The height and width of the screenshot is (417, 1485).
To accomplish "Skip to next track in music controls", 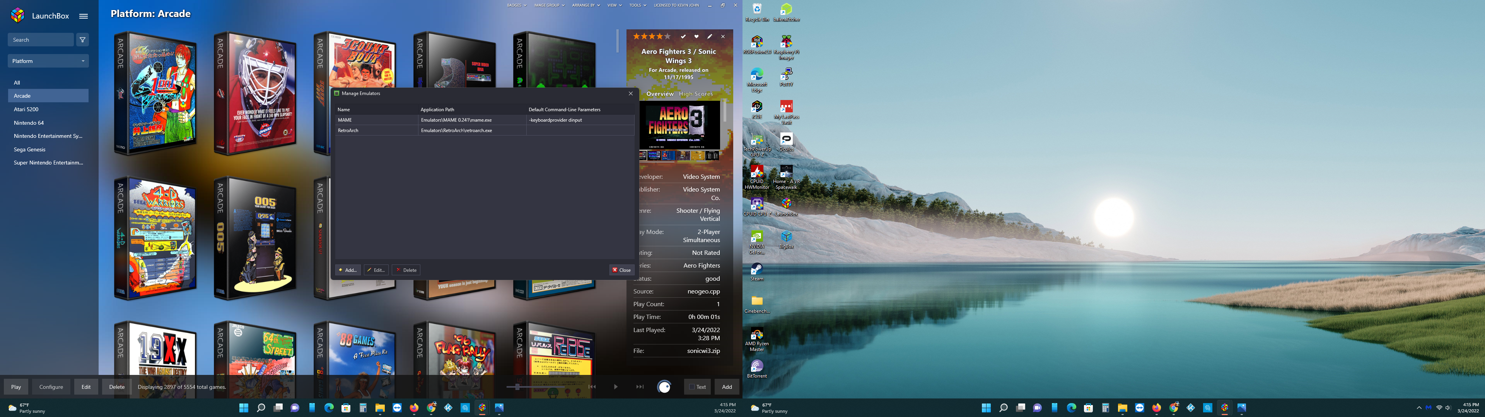I will point(640,387).
